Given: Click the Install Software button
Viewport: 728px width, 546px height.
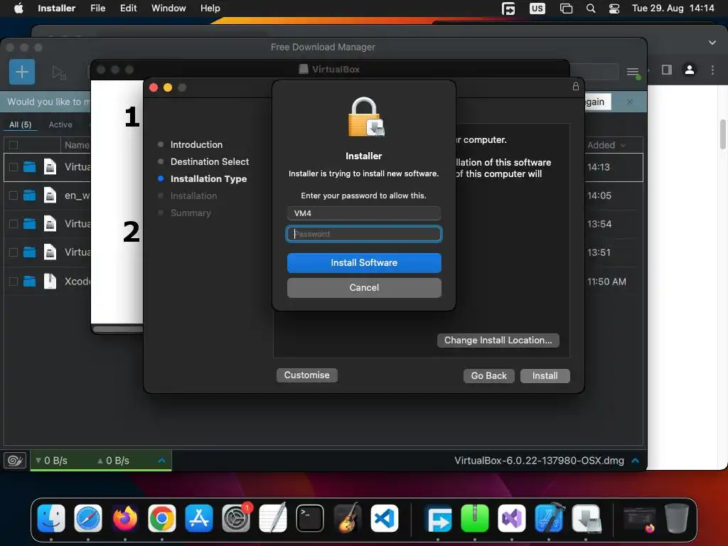Looking at the screenshot, I should 364,263.
